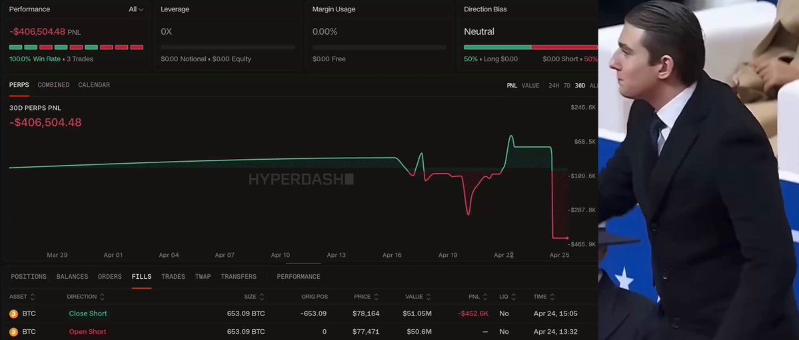This screenshot has width=799, height=340.
Task: Set chart range to 7D
Action: [567, 85]
